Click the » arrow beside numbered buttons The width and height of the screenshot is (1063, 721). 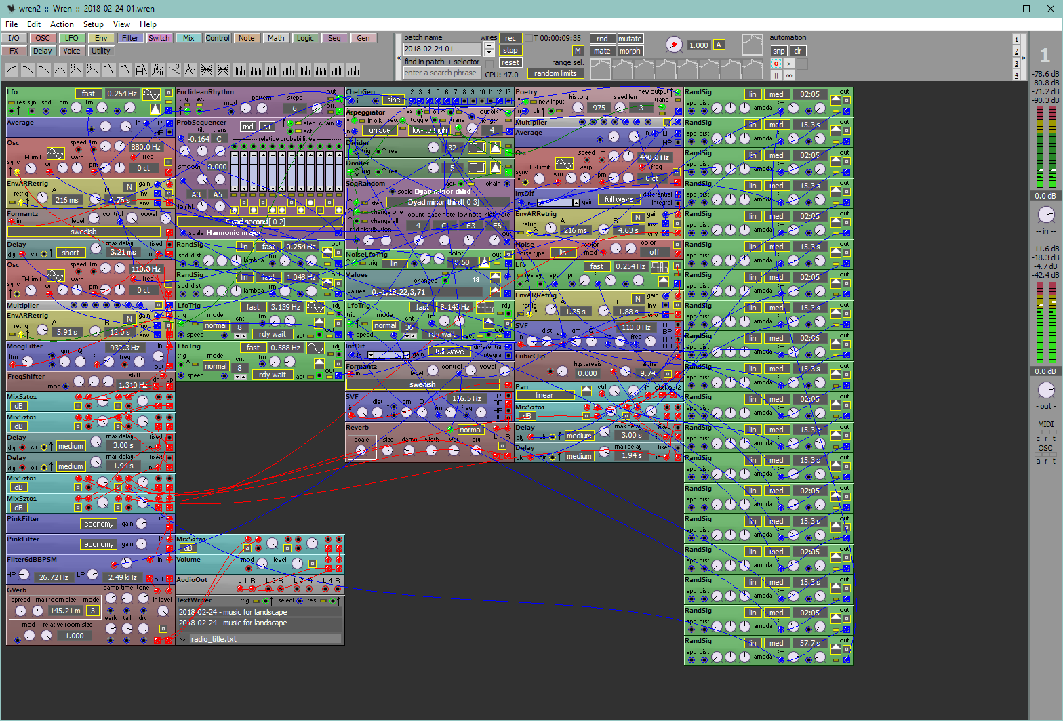[x=1024, y=58]
